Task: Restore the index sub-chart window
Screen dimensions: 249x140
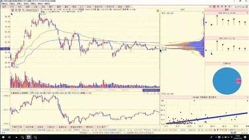Action: click(x=147, y=93)
